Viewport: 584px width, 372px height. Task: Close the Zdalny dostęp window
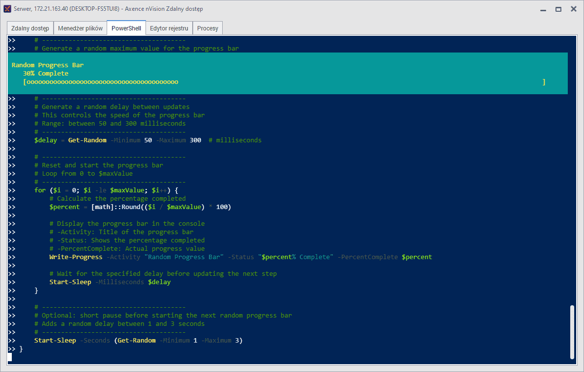(x=573, y=9)
